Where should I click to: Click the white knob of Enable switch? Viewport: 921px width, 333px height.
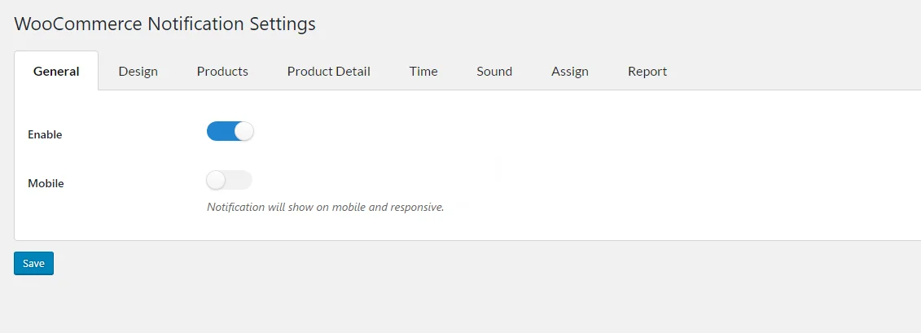(x=244, y=131)
